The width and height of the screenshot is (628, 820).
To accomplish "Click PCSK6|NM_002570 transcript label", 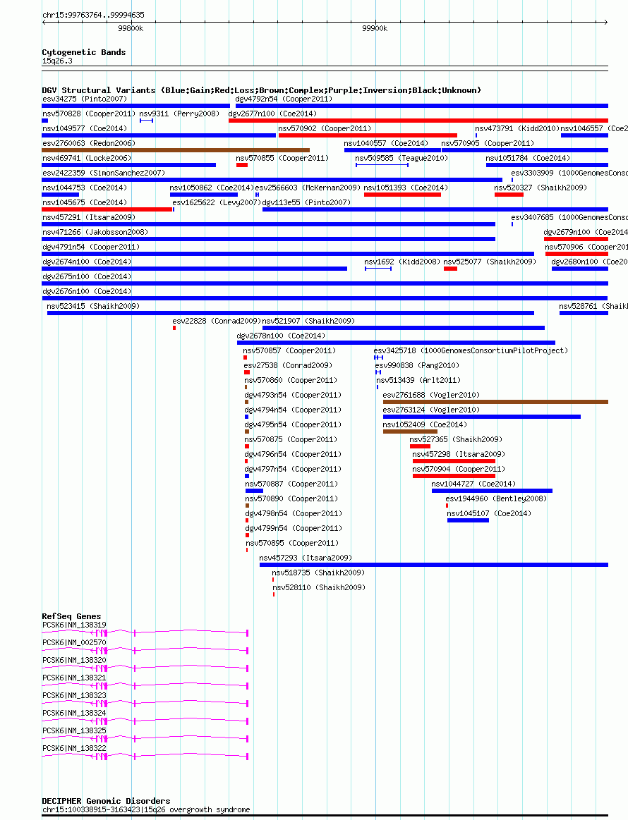I will click(x=74, y=642).
